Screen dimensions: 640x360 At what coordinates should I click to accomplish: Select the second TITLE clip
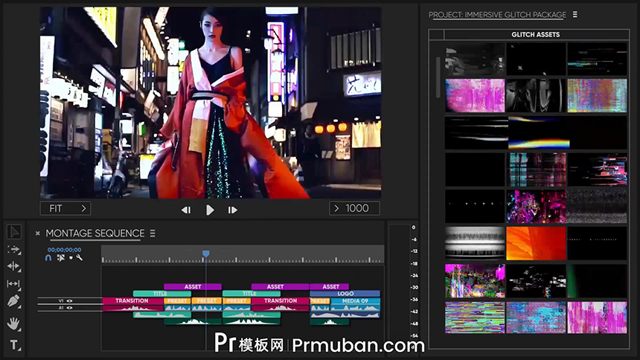[x=251, y=294]
